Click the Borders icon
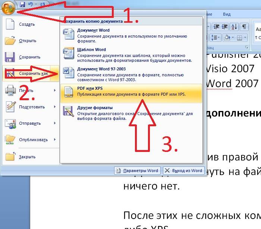 click(x=239, y=38)
